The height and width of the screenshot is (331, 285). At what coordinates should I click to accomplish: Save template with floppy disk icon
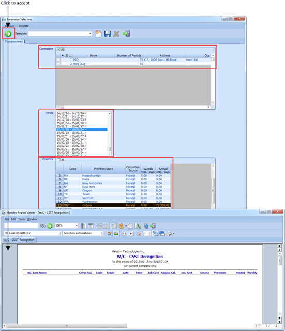click(107, 34)
